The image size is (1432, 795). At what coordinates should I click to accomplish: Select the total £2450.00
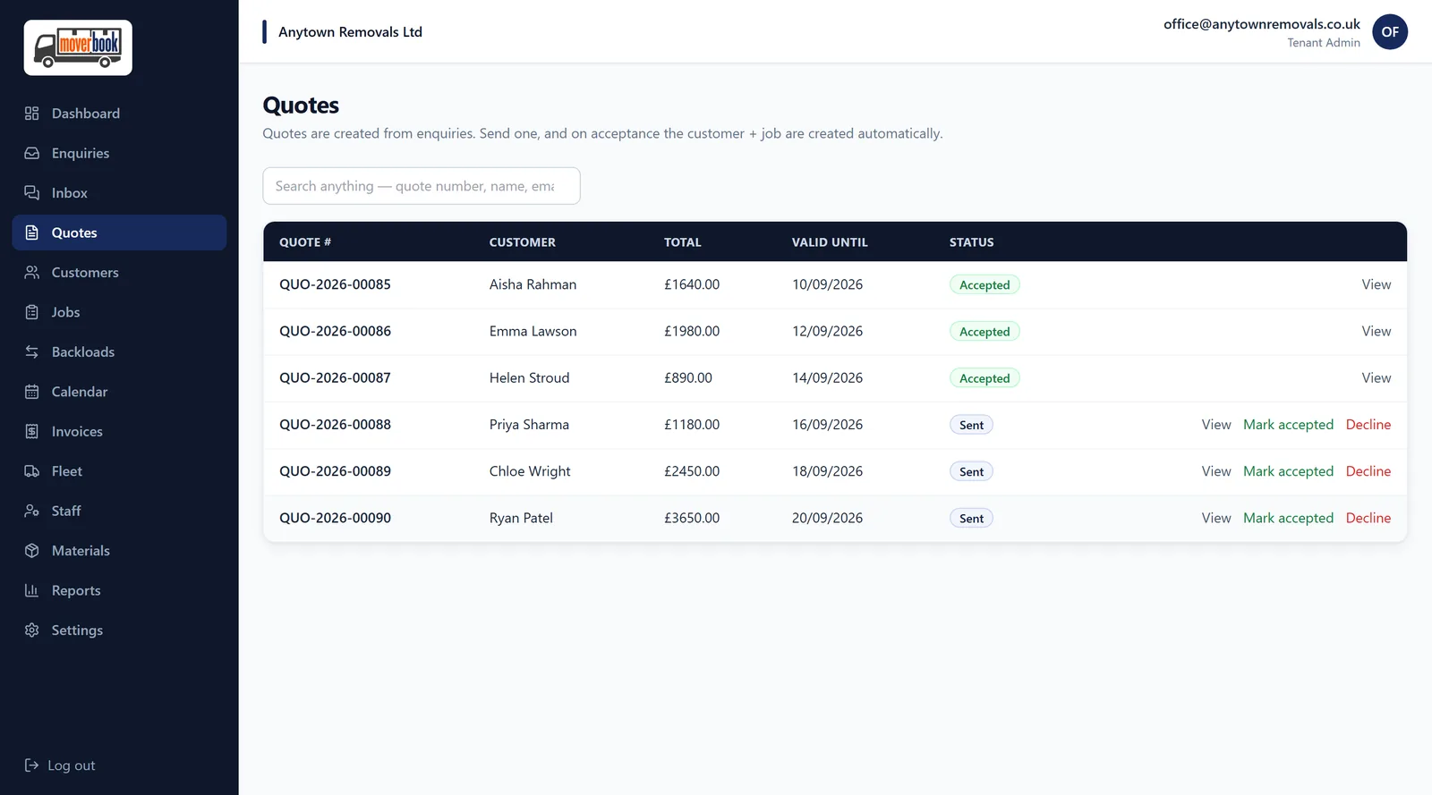(692, 471)
